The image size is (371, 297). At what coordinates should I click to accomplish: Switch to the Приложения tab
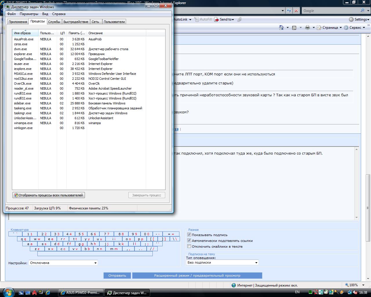pos(18,22)
